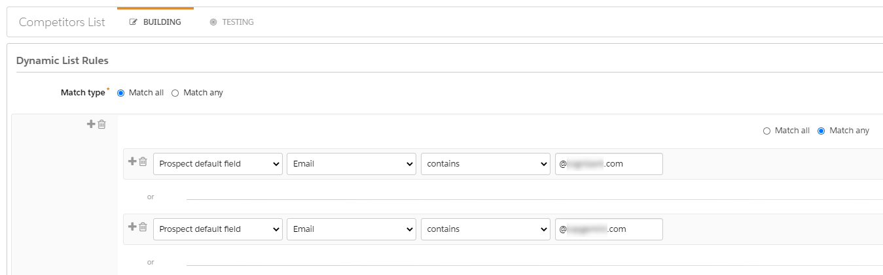Open the first row's Email field dropdown

(351, 164)
